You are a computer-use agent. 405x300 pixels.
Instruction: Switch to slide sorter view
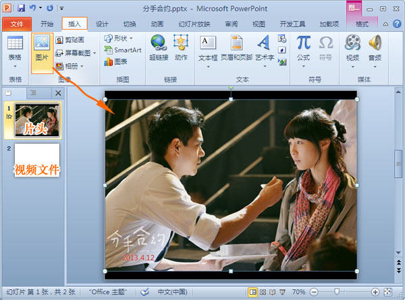tap(263, 292)
